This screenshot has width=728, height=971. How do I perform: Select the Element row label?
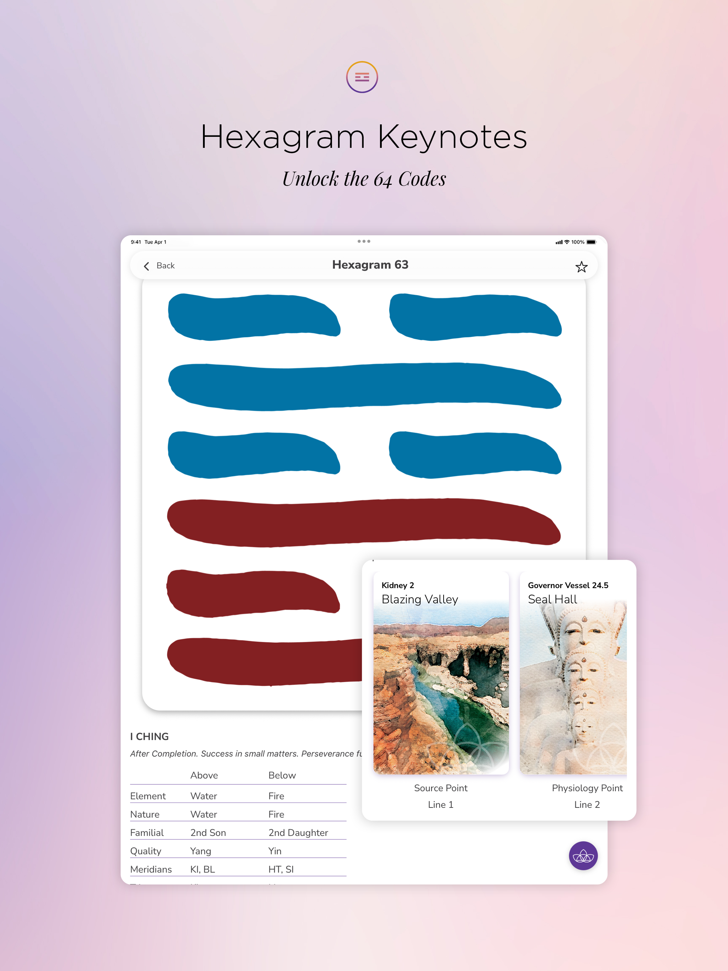point(148,796)
